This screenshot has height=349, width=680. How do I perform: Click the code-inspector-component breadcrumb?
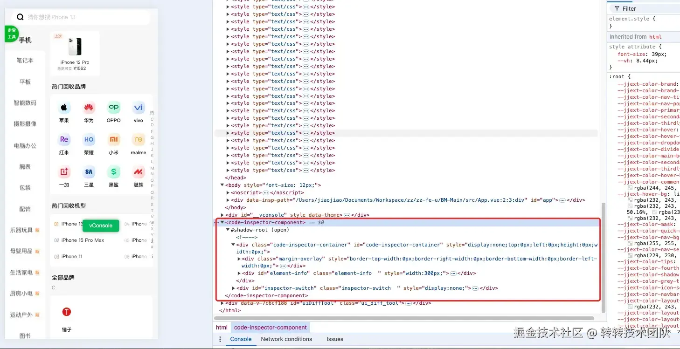pos(271,328)
